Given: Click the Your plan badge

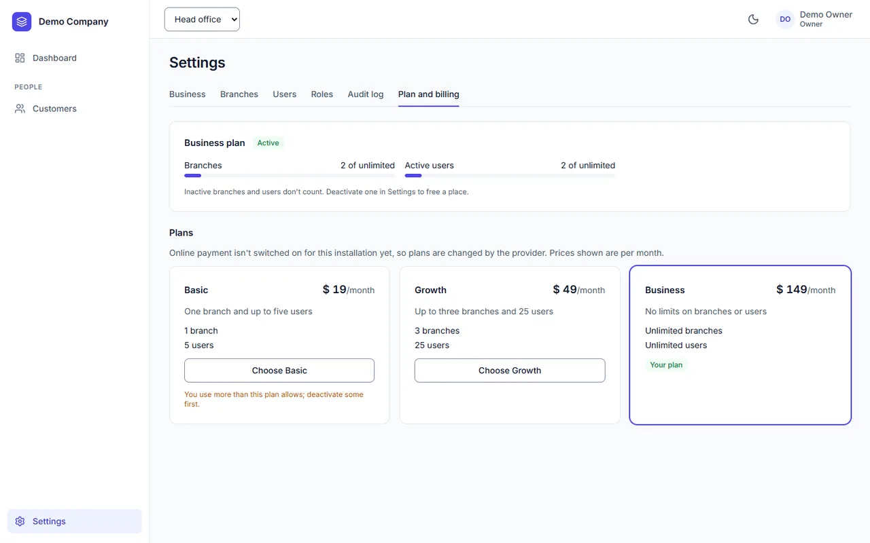Looking at the screenshot, I should 666,364.
